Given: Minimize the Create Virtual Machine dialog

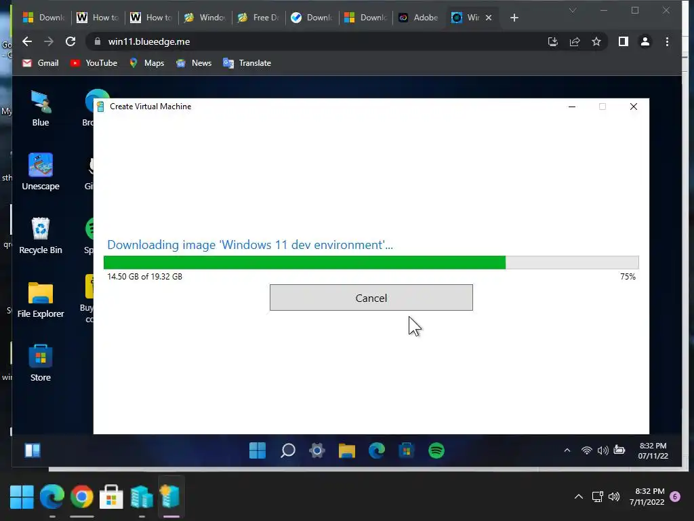Looking at the screenshot, I should point(572,107).
